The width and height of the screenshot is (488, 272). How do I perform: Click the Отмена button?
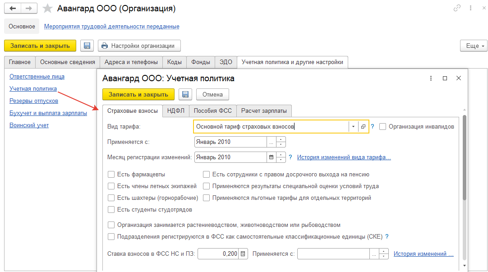pos(212,94)
